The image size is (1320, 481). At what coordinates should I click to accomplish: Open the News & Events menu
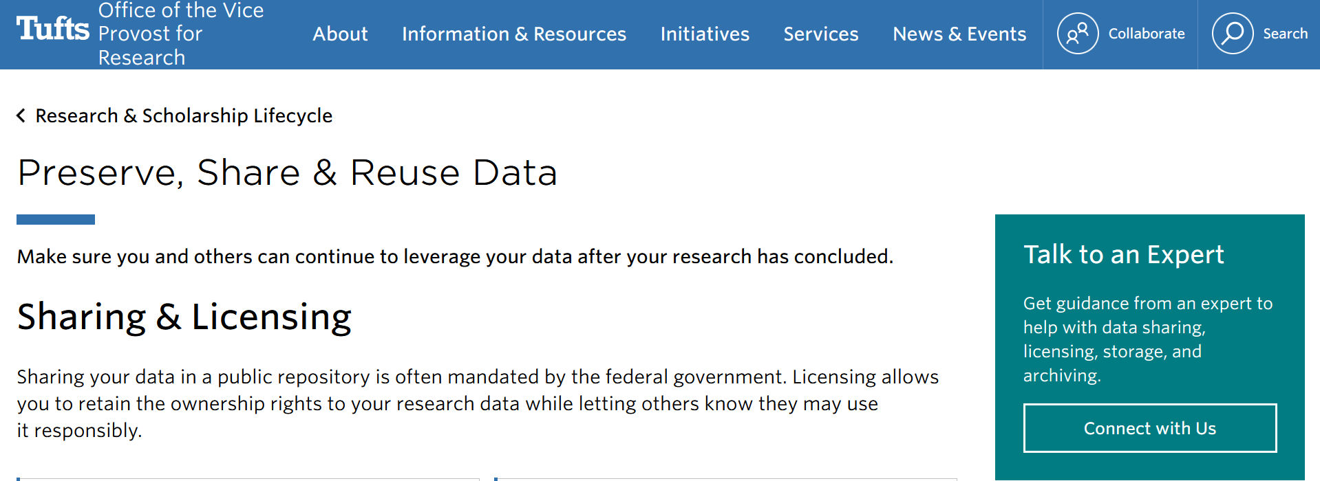(x=959, y=34)
